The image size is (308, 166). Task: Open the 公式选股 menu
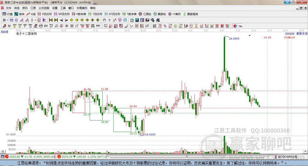pos(44,8)
